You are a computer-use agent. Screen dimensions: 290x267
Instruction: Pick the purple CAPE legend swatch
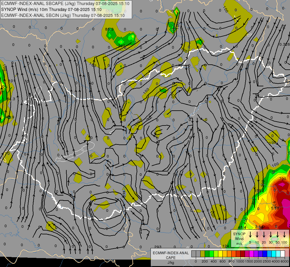pos(256,254)
